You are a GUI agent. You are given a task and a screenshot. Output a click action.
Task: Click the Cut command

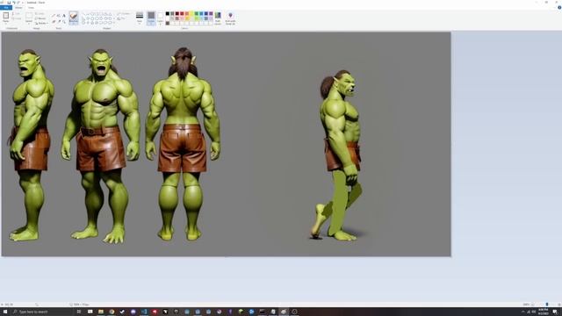click(x=17, y=14)
